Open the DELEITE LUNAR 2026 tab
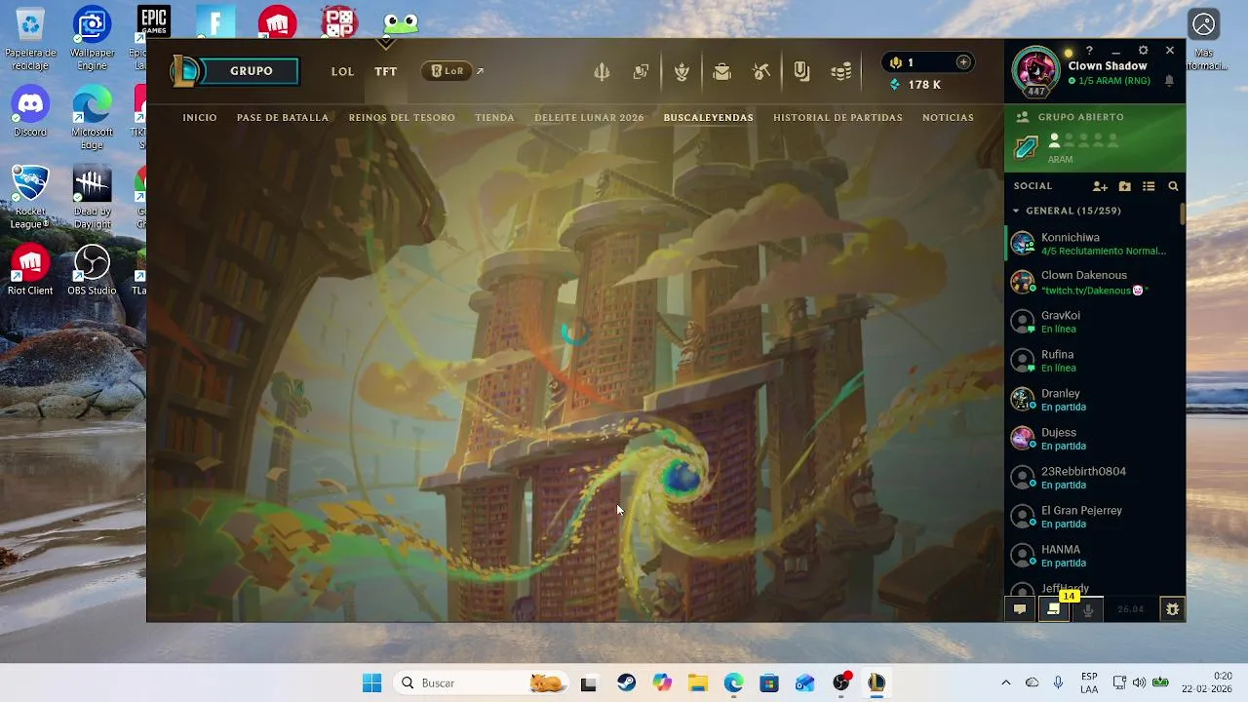The image size is (1248, 702). tap(589, 118)
